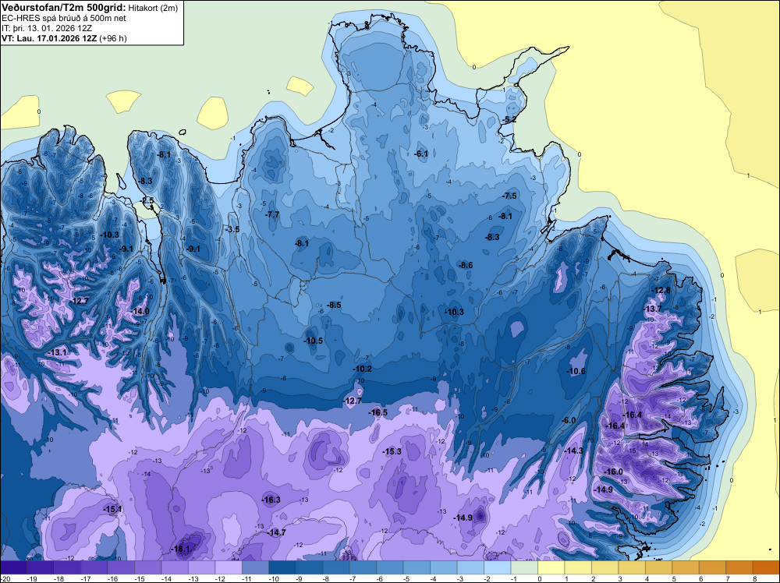
Task: Click the -12.8 temperature label
Action: 661,290
